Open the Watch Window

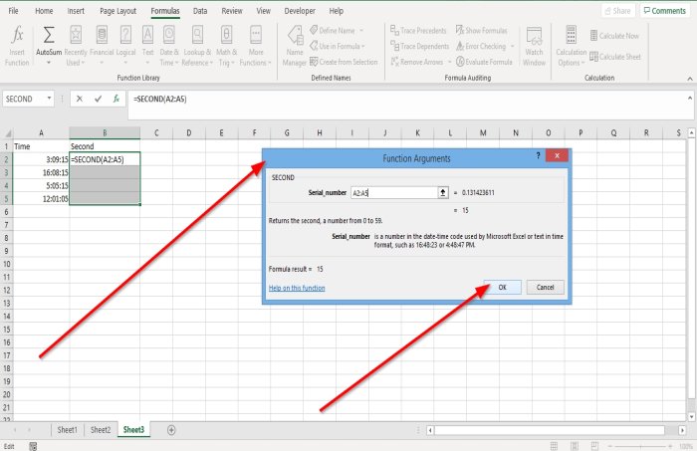(x=534, y=46)
